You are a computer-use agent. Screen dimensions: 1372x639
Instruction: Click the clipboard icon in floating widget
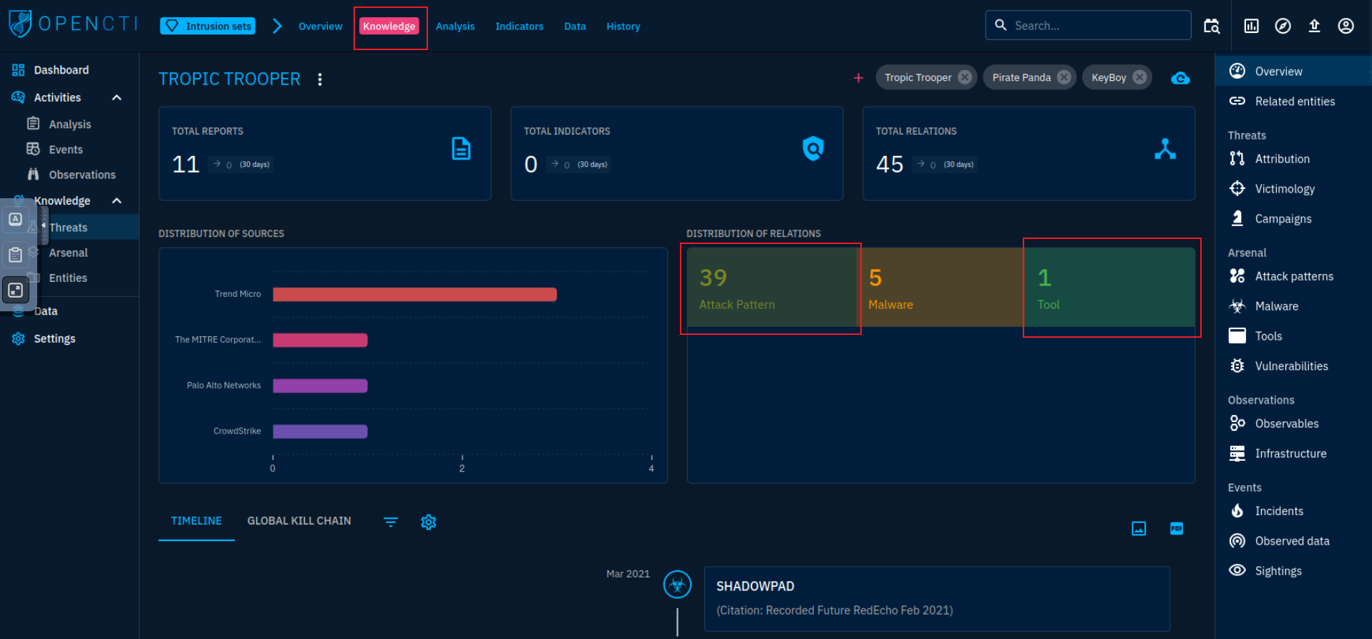pos(15,255)
